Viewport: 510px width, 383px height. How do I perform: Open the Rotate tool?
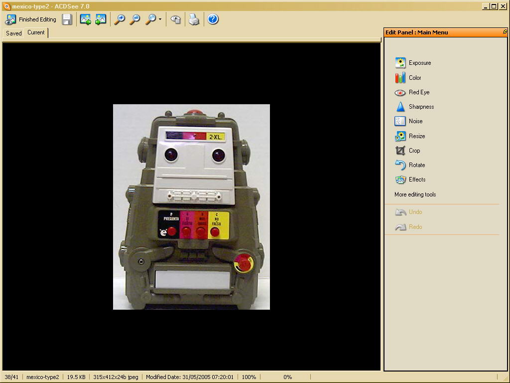pos(410,165)
